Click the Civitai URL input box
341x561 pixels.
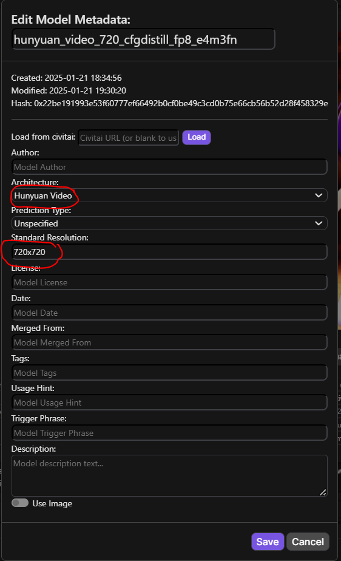click(x=128, y=138)
